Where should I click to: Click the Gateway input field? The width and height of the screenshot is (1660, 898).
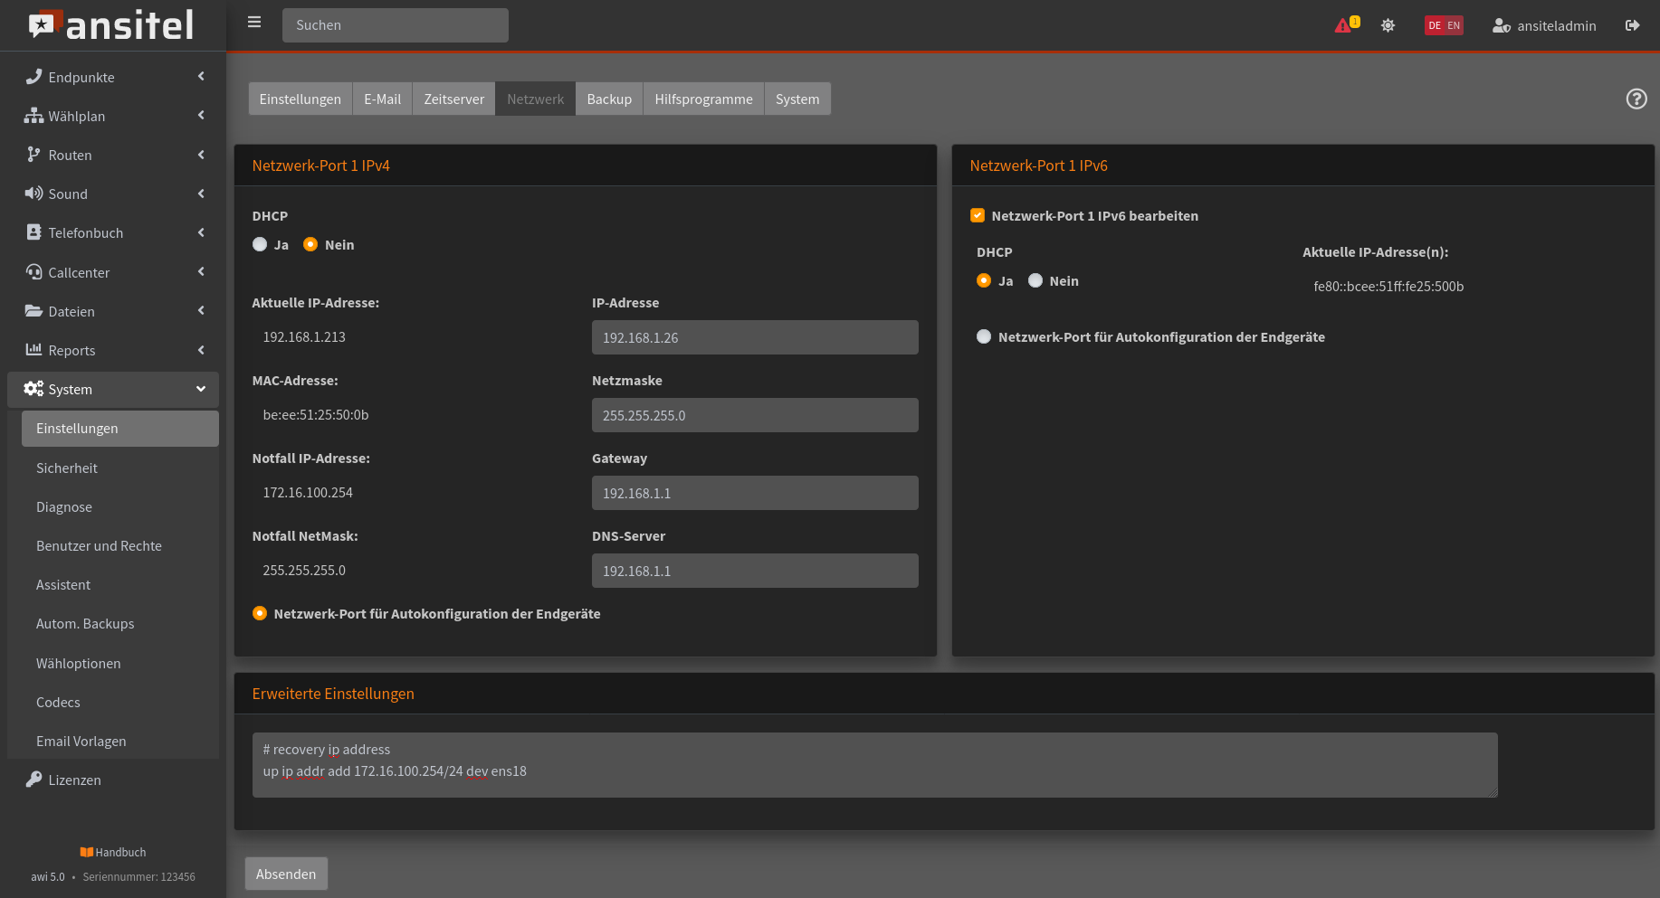click(x=754, y=493)
